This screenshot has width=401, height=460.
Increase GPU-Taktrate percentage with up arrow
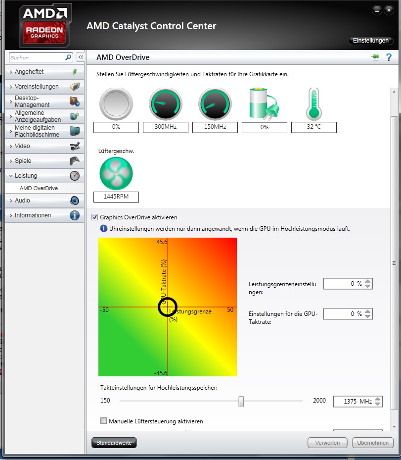pyautogui.click(x=367, y=311)
